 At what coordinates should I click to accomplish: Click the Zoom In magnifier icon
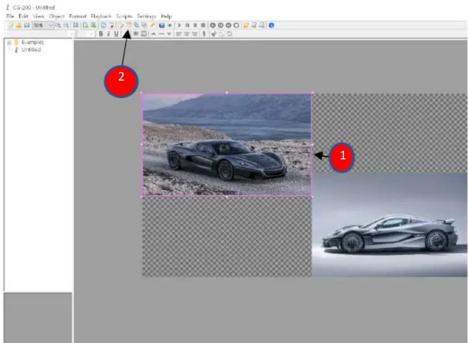(58, 25)
